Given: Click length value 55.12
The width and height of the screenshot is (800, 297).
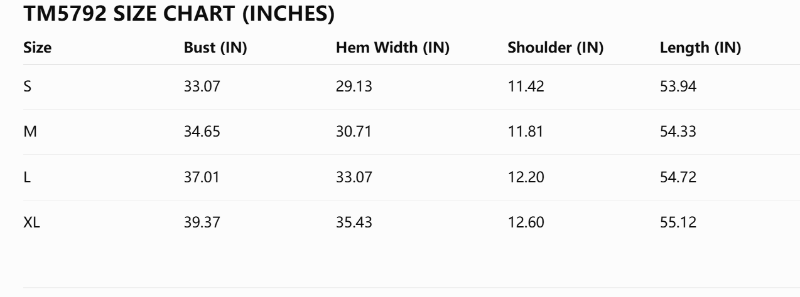Looking at the screenshot, I should pyautogui.click(x=678, y=222).
